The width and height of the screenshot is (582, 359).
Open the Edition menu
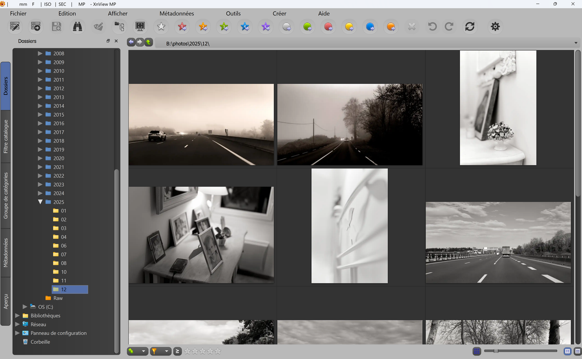pyautogui.click(x=67, y=14)
